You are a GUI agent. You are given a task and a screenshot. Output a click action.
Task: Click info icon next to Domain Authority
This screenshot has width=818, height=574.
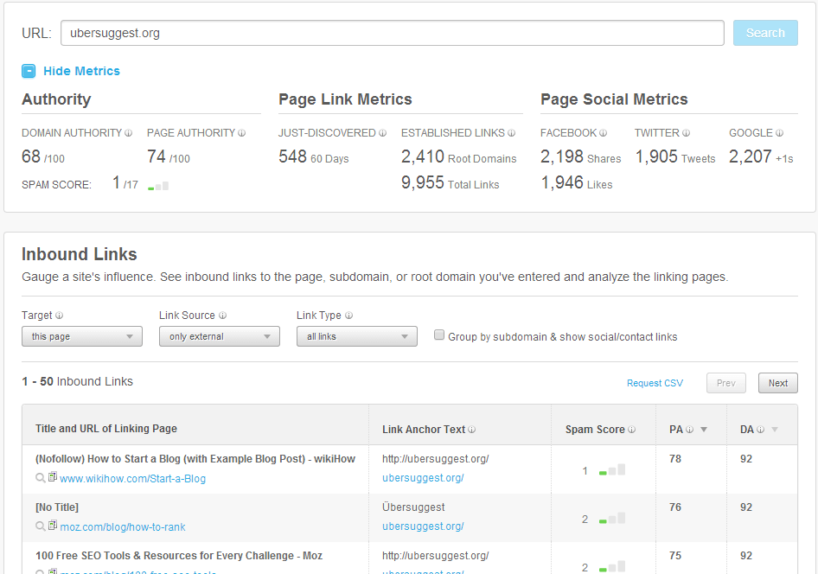[129, 133]
